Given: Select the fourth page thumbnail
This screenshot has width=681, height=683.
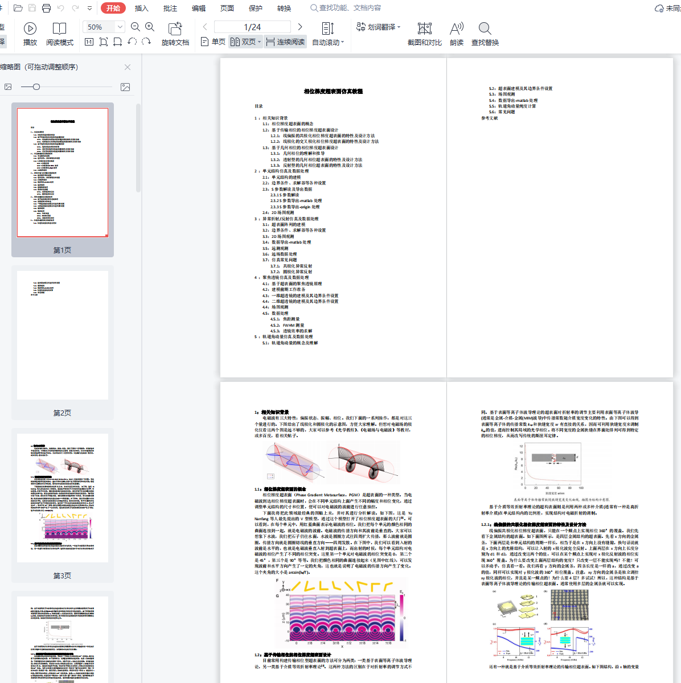Looking at the screenshot, I should pyautogui.click(x=63, y=637).
